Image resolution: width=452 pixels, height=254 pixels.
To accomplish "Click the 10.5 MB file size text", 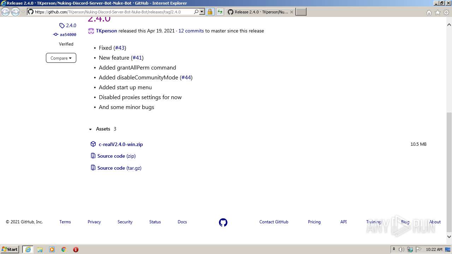I will coord(418,144).
